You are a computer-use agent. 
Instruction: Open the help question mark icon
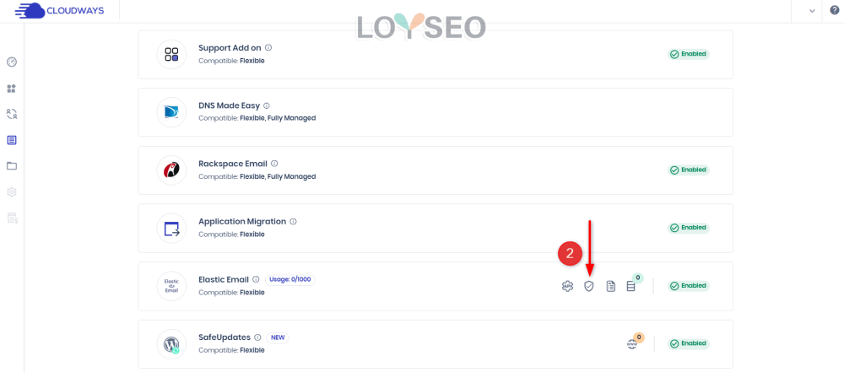coord(835,10)
